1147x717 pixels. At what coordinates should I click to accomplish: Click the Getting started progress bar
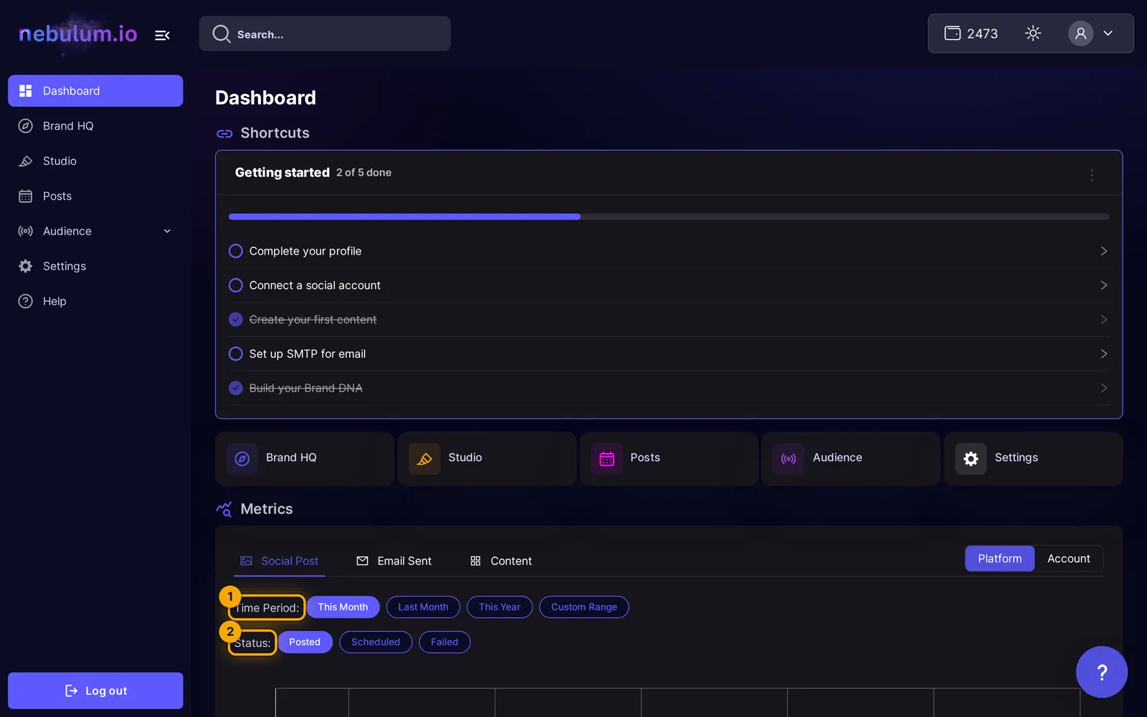tap(669, 217)
